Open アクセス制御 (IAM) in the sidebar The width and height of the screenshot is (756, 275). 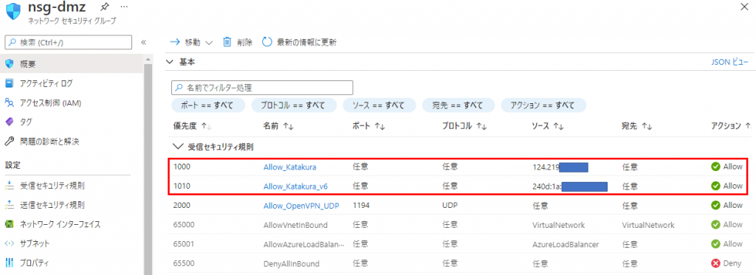[50, 102]
